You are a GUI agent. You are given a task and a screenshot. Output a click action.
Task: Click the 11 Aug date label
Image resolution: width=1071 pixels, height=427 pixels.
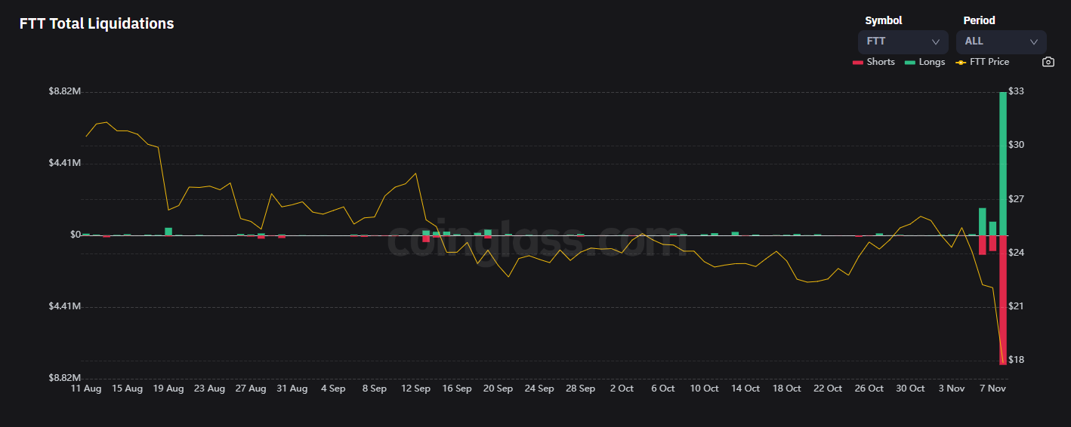click(86, 389)
